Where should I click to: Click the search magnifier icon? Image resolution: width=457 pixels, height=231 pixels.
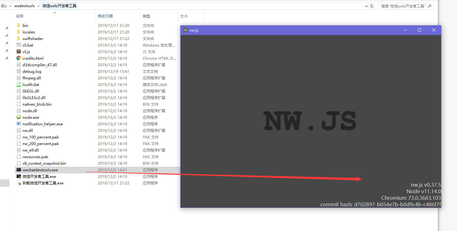pos(430,6)
